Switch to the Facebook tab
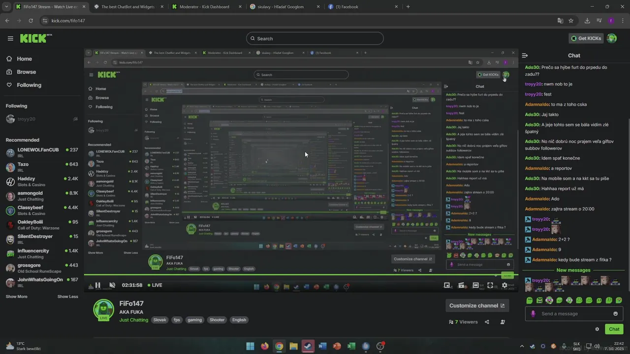 coord(362,7)
